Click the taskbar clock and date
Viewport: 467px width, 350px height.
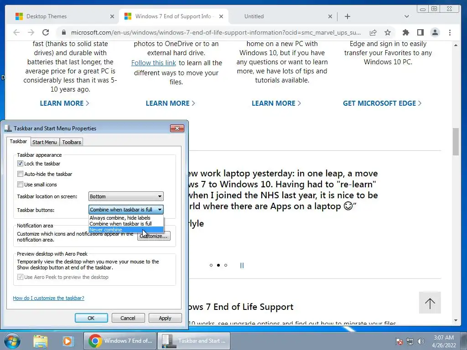point(444,341)
